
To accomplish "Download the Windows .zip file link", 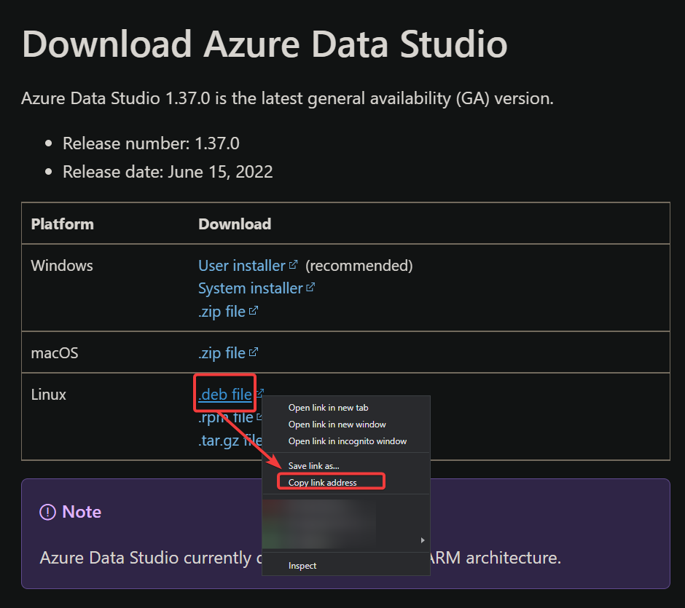I will tap(222, 312).
